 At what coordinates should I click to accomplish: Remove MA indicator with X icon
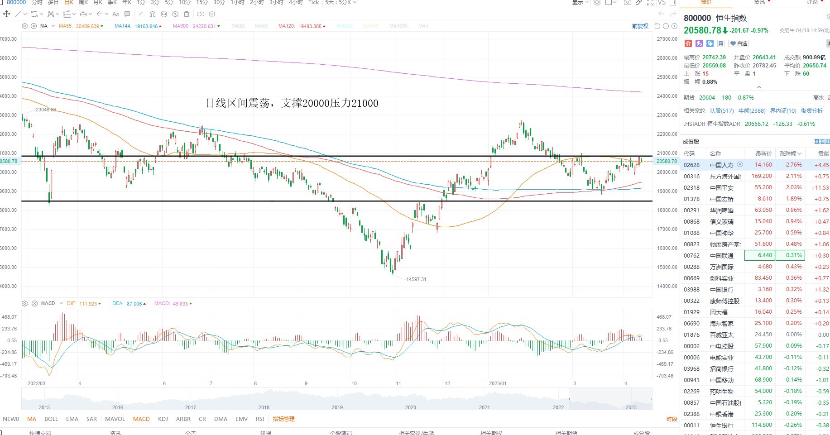point(34,26)
